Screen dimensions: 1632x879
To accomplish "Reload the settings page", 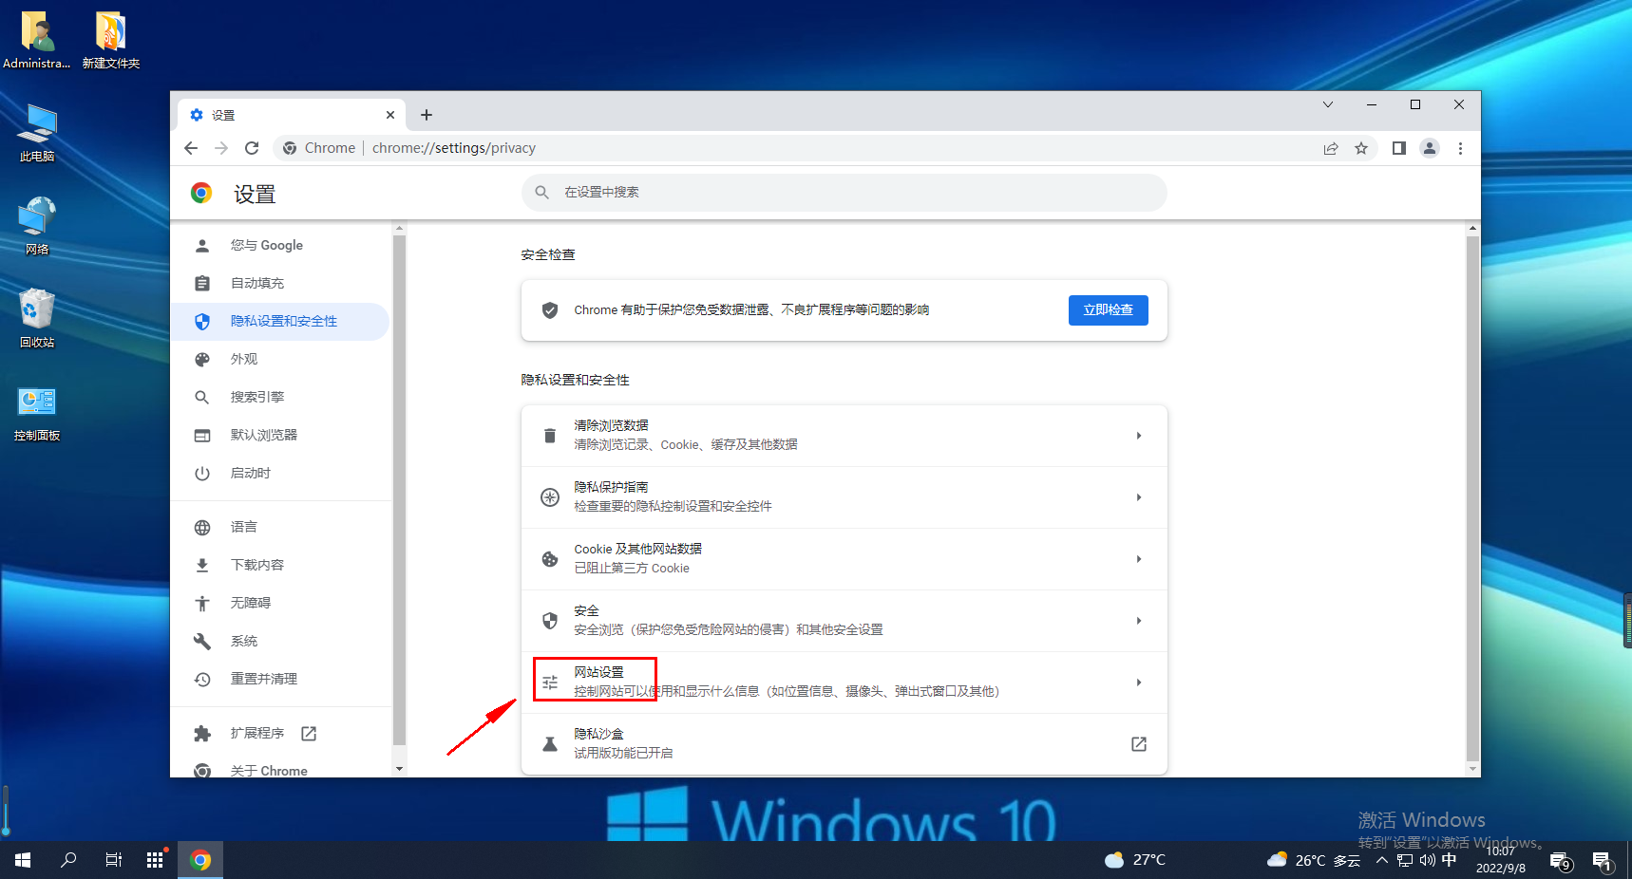I will (252, 148).
